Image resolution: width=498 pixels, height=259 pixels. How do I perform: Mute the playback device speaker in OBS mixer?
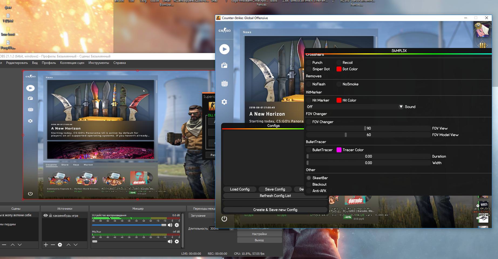pos(170,225)
